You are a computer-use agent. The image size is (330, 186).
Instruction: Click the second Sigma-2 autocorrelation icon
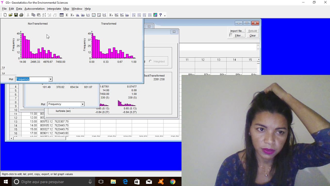111,15
